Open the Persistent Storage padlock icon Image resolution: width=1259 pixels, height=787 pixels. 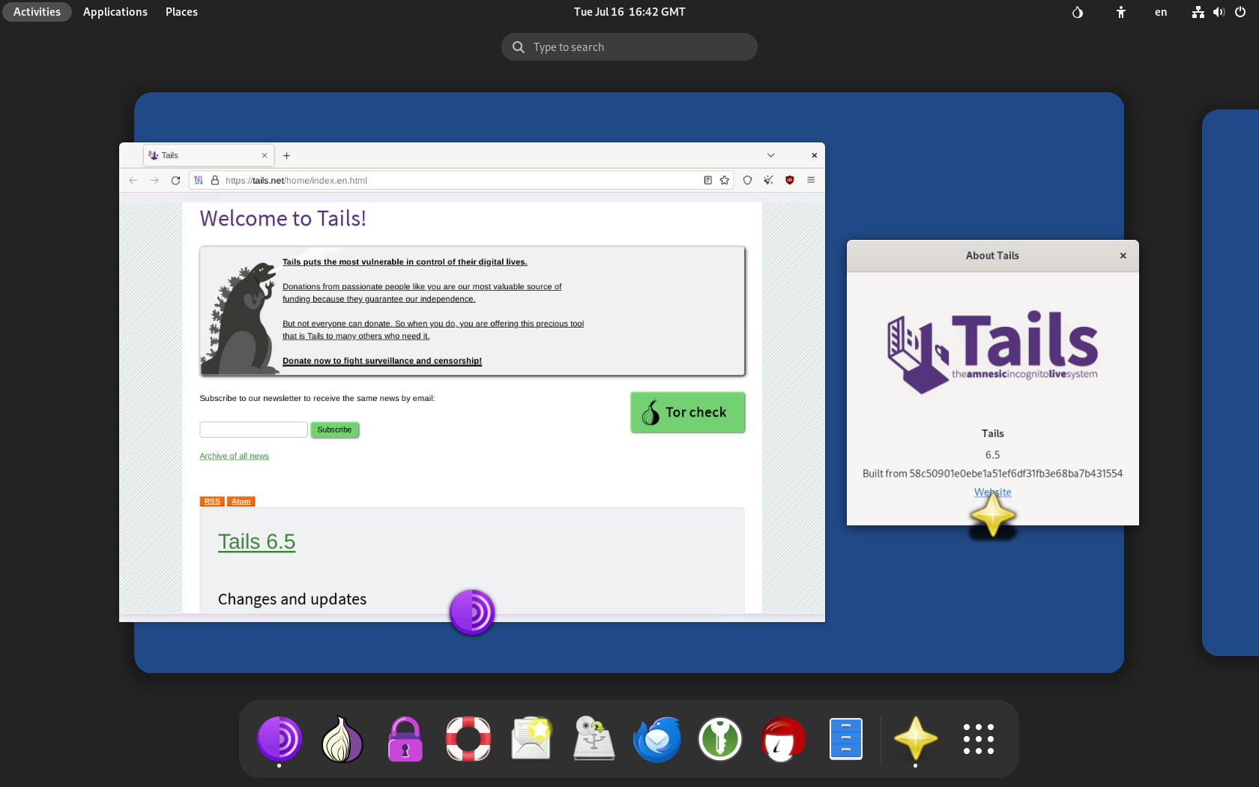[x=405, y=739]
